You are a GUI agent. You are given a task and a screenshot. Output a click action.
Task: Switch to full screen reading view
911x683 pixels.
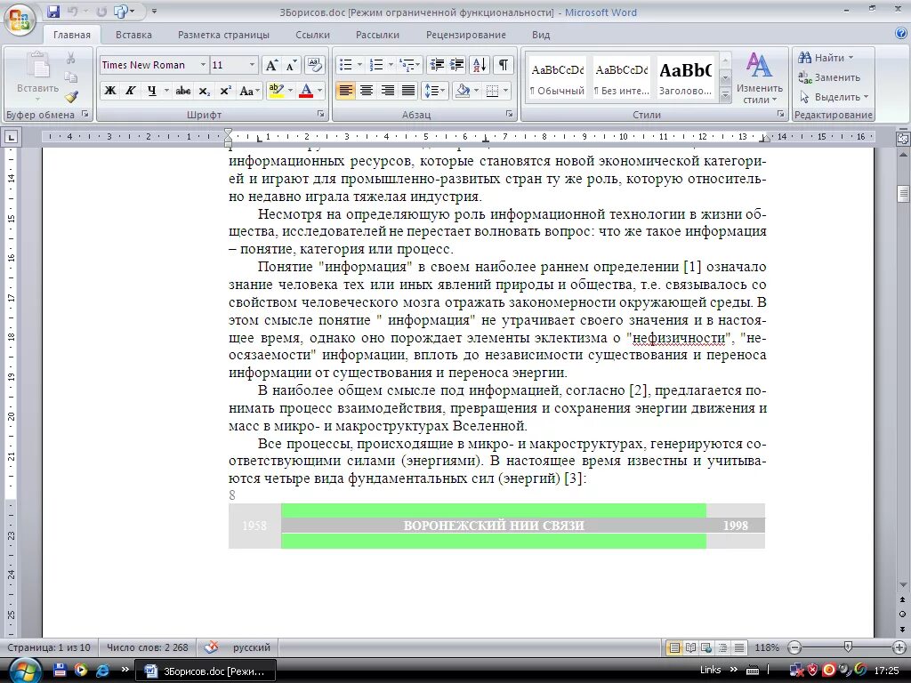pyautogui.click(x=690, y=647)
